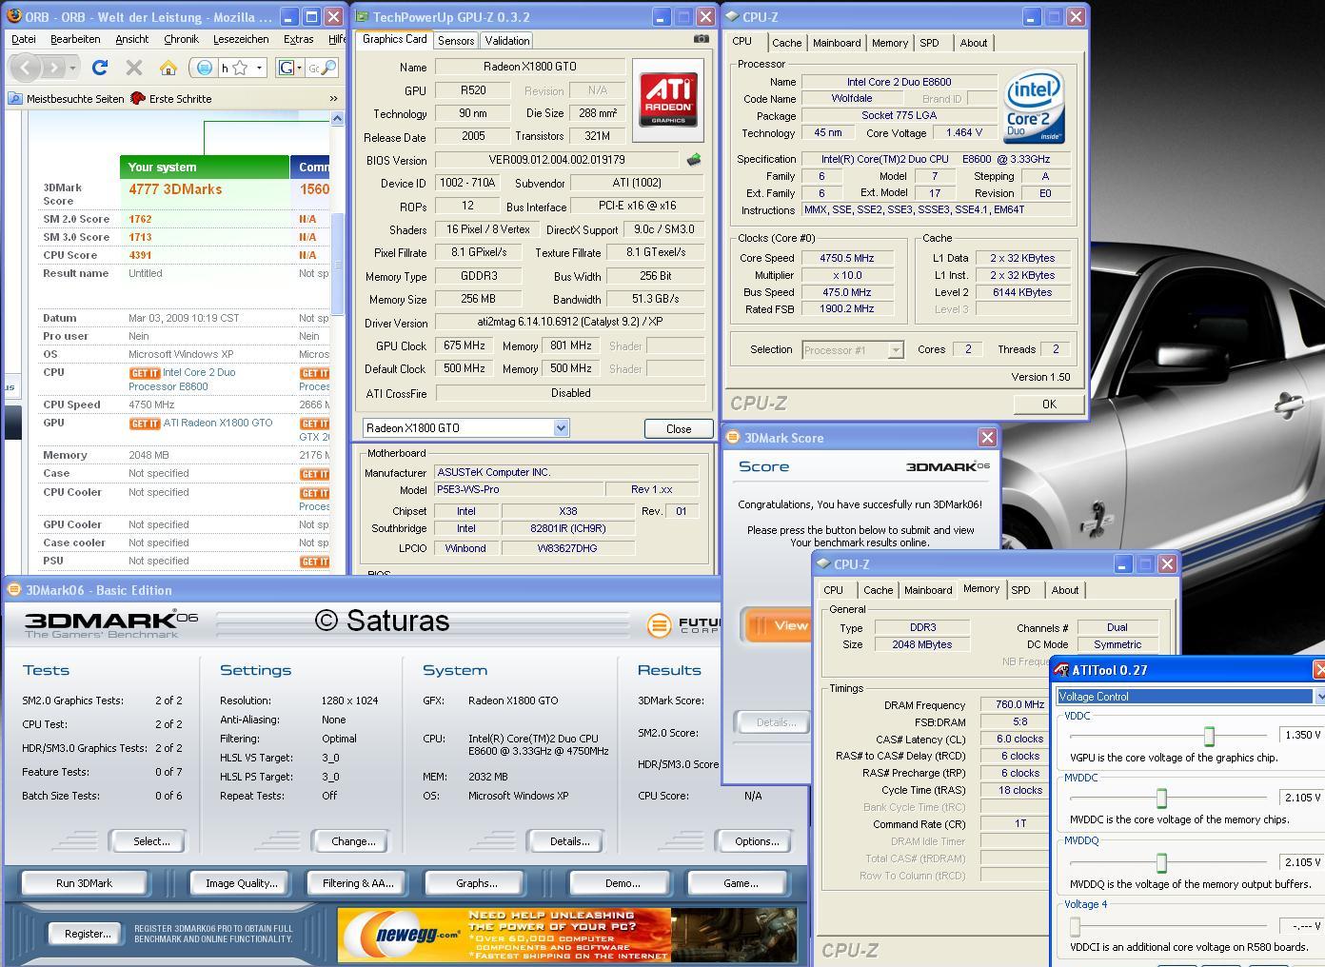The image size is (1325, 967).
Task: Open the SPD tab in the lower CPU-Z window
Action: pyautogui.click(x=1020, y=590)
